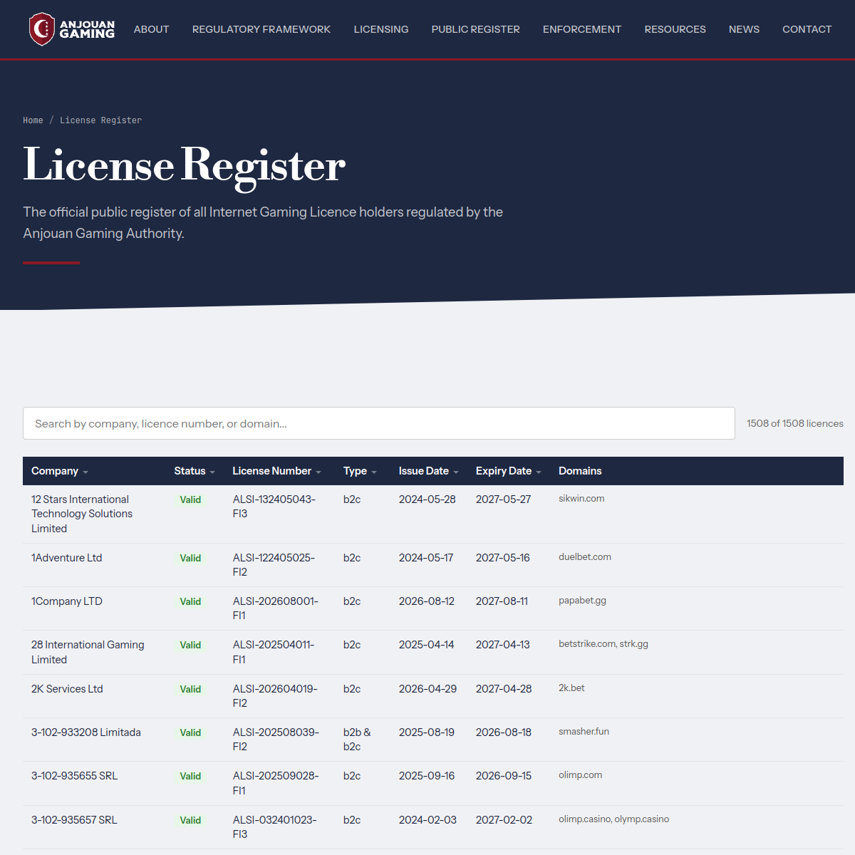Image resolution: width=855 pixels, height=855 pixels.
Task: Click license number ALSI-122405025-FI2
Action: [x=274, y=565]
